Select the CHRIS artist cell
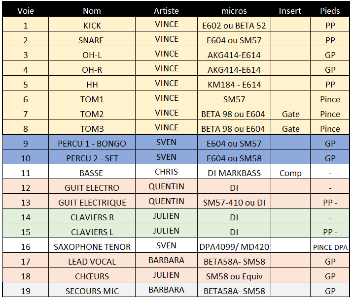Screen dimensions: 352x299 tap(166, 172)
